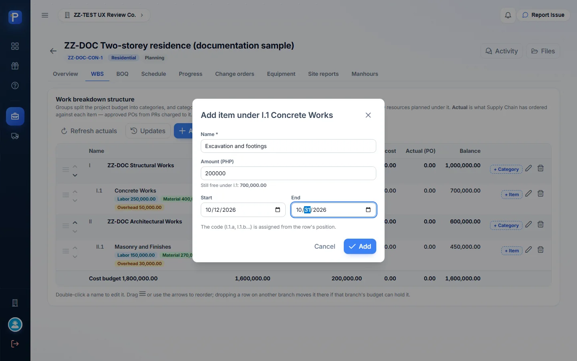Image resolution: width=577 pixels, height=361 pixels.
Task: Edit ZZ-DOC Architectural Works pencil icon
Action: tap(529, 224)
